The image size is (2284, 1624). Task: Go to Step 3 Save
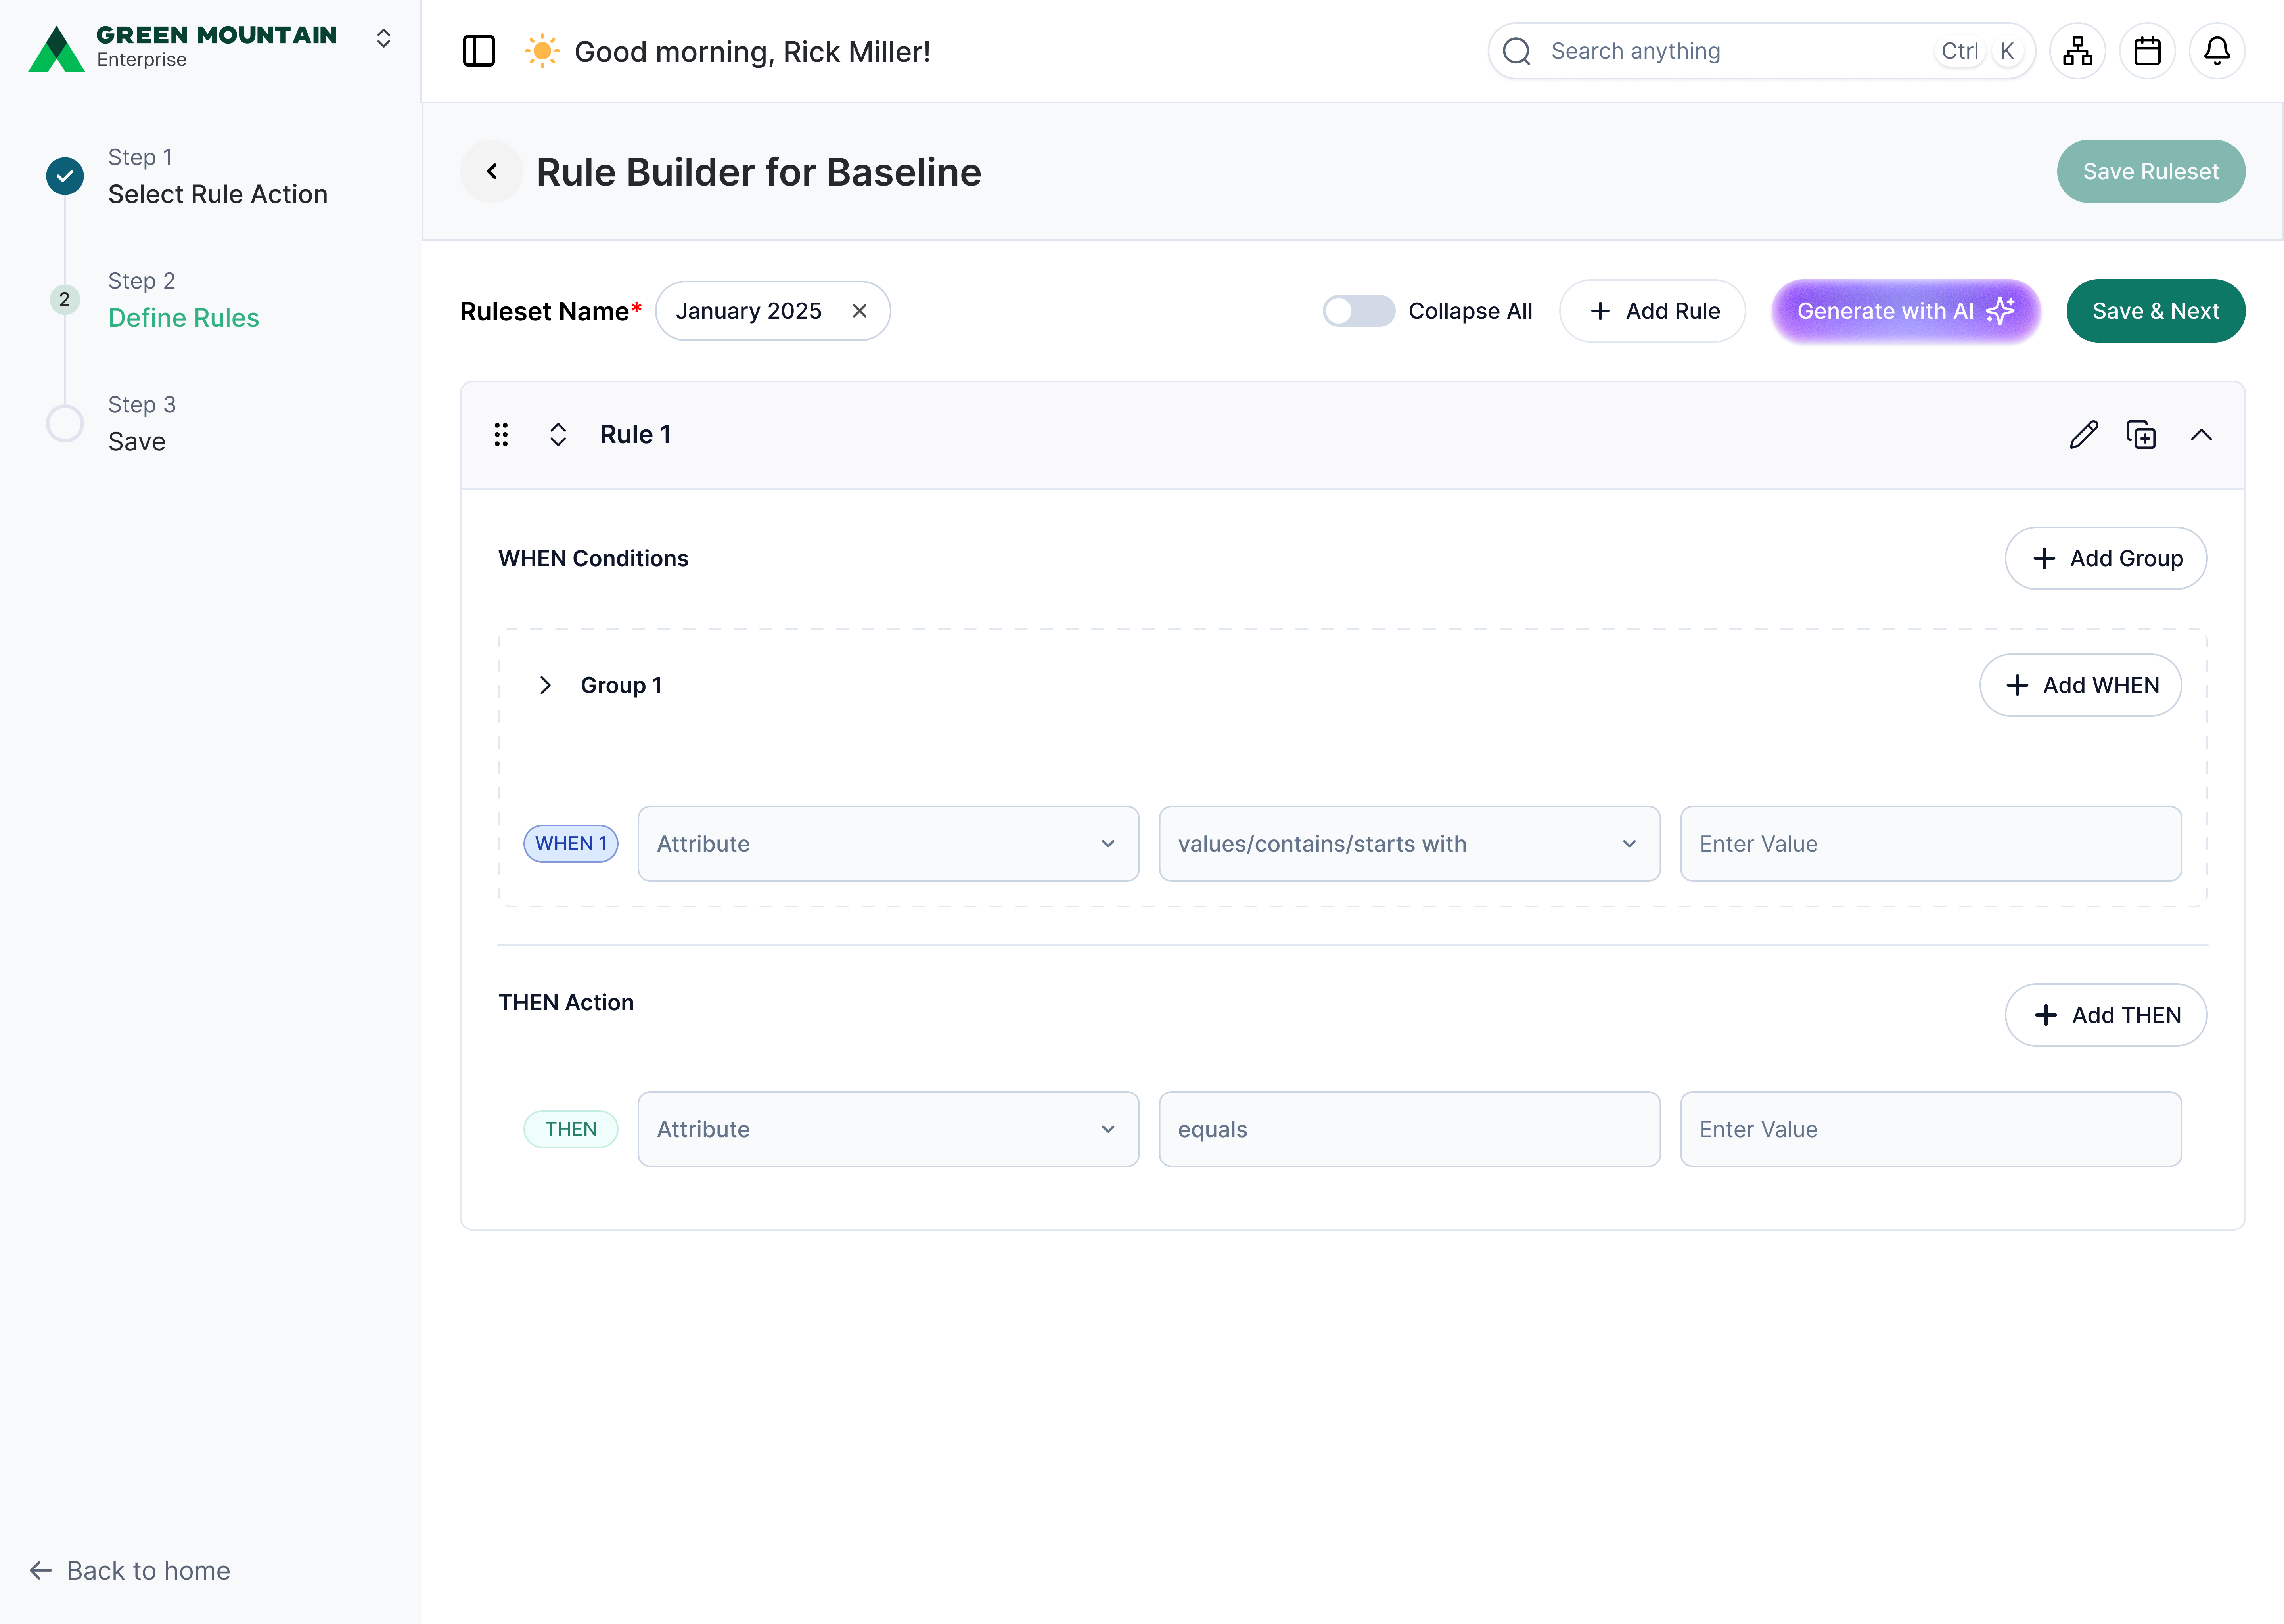[141, 424]
